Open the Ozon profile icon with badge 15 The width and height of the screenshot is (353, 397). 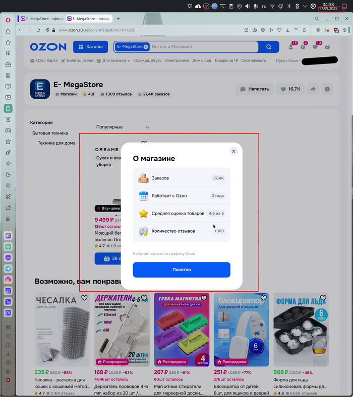coord(291,47)
